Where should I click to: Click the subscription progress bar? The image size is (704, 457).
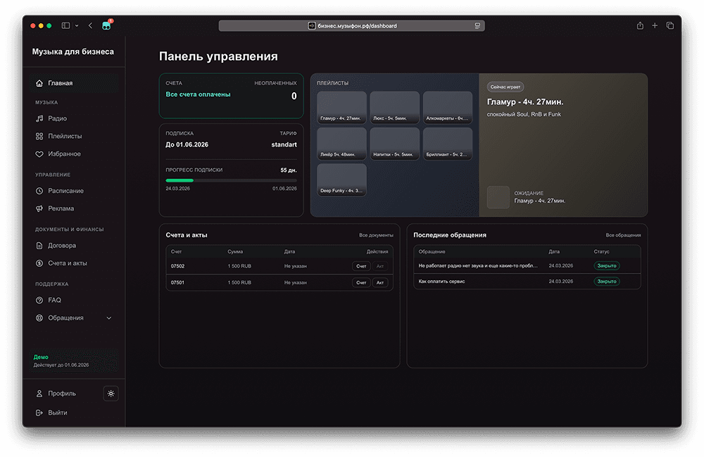[231, 180]
